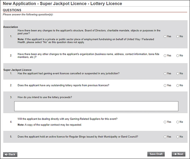
Task: Click the Super Jackpot Licence section heading
Action: pos(17,70)
